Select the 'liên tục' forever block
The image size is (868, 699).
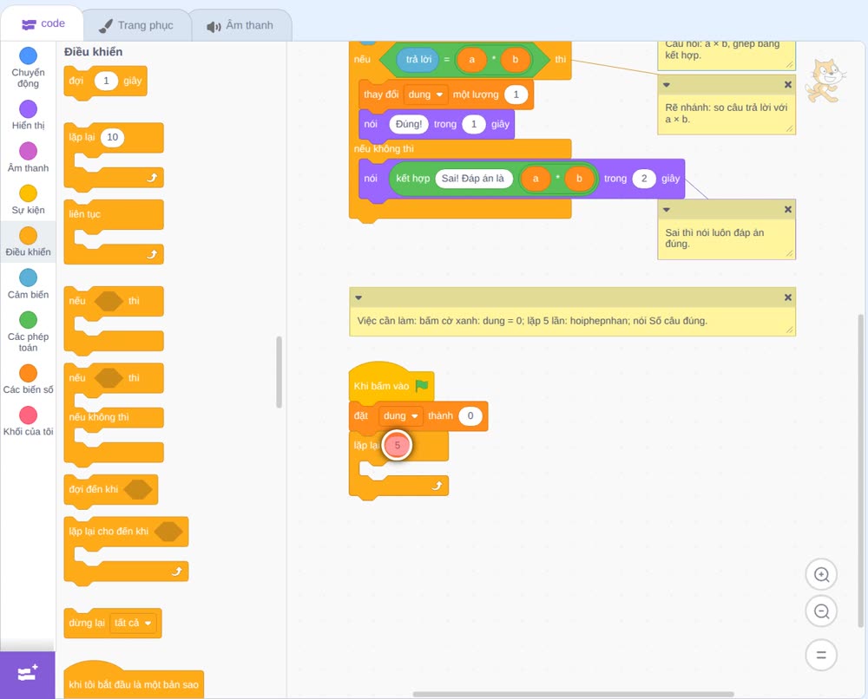click(x=114, y=232)
